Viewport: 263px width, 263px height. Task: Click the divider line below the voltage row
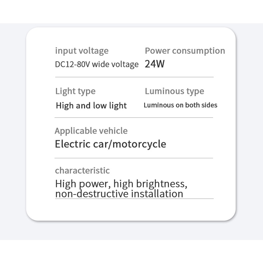[x=134, y=77]
